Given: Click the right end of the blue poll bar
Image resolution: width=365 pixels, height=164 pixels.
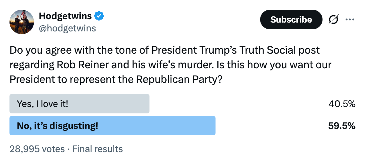Looking at the screenshot, I should point(213,126).
